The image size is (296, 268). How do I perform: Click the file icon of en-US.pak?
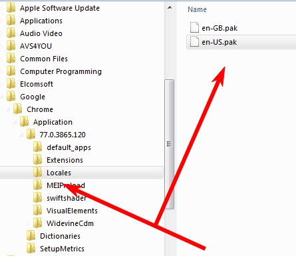[x=194, y=42]
